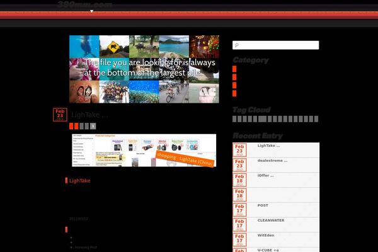Click Feb 23 badge in sidebar LighTake row

[x=239, y=150]
